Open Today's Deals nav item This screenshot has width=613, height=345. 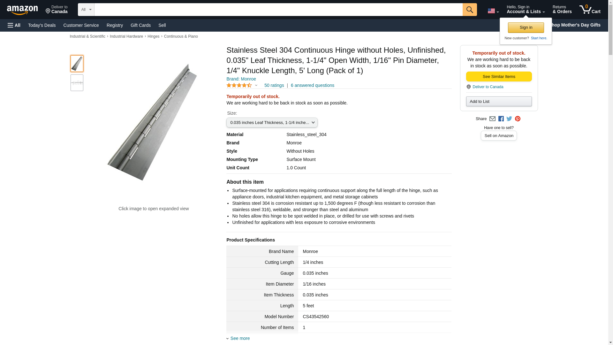click(42, 25)
